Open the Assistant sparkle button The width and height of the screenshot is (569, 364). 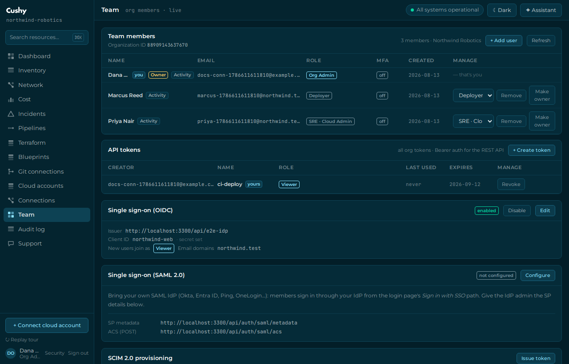pos(541,10)
